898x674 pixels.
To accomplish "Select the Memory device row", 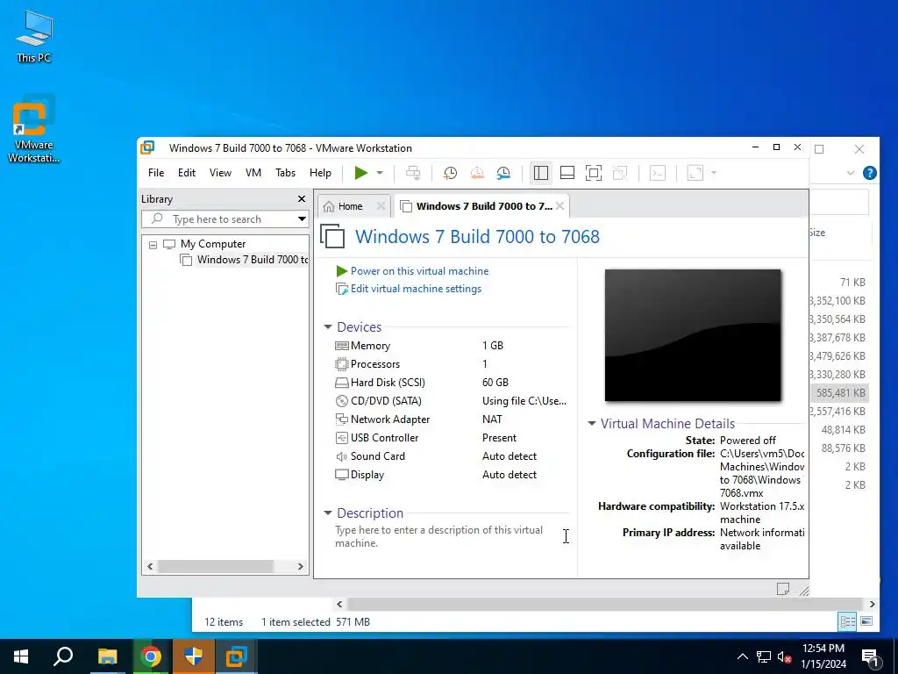I will pos(453,346).
